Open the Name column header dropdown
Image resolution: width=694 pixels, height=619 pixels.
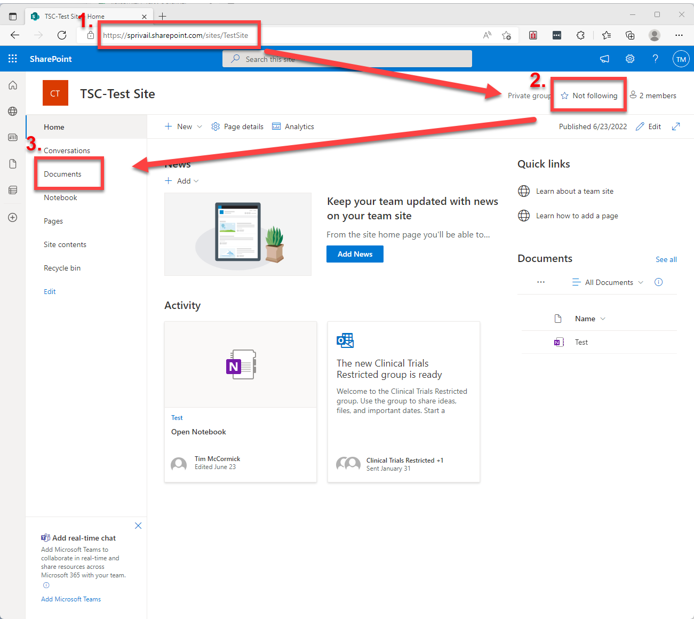point(591,319)
